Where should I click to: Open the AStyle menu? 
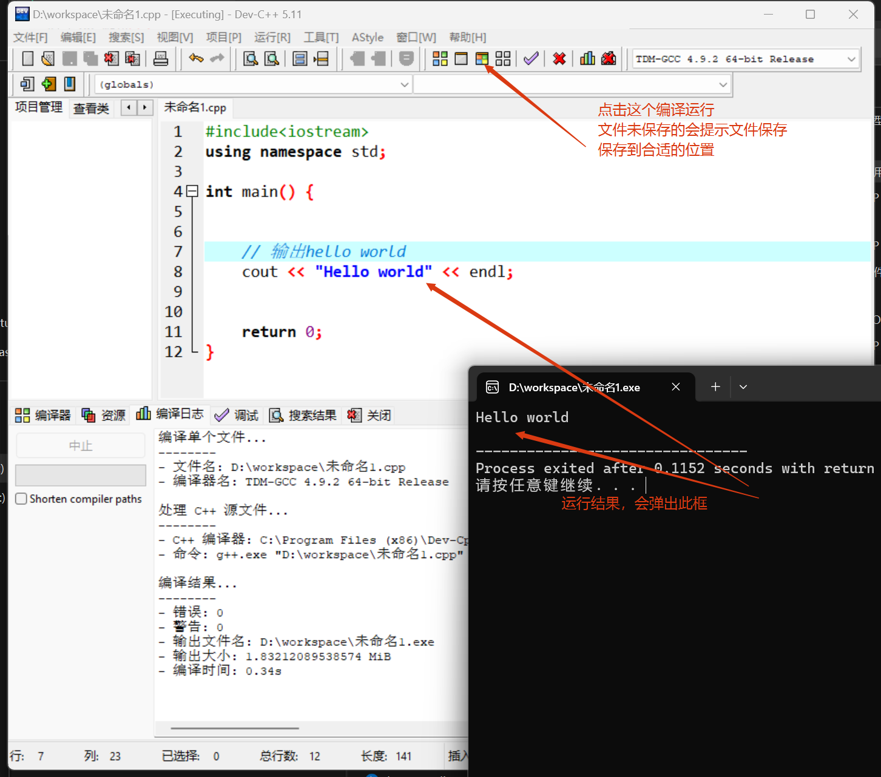[368, 38]
